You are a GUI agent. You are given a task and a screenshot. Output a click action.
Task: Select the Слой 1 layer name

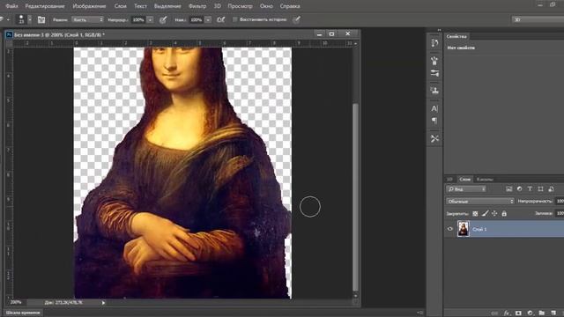point(479,229)
